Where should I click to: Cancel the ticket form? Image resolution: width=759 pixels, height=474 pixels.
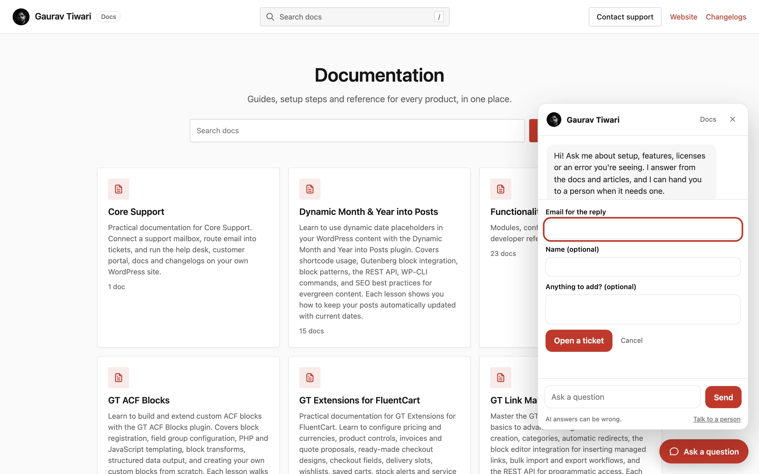[x=631, y=340]
